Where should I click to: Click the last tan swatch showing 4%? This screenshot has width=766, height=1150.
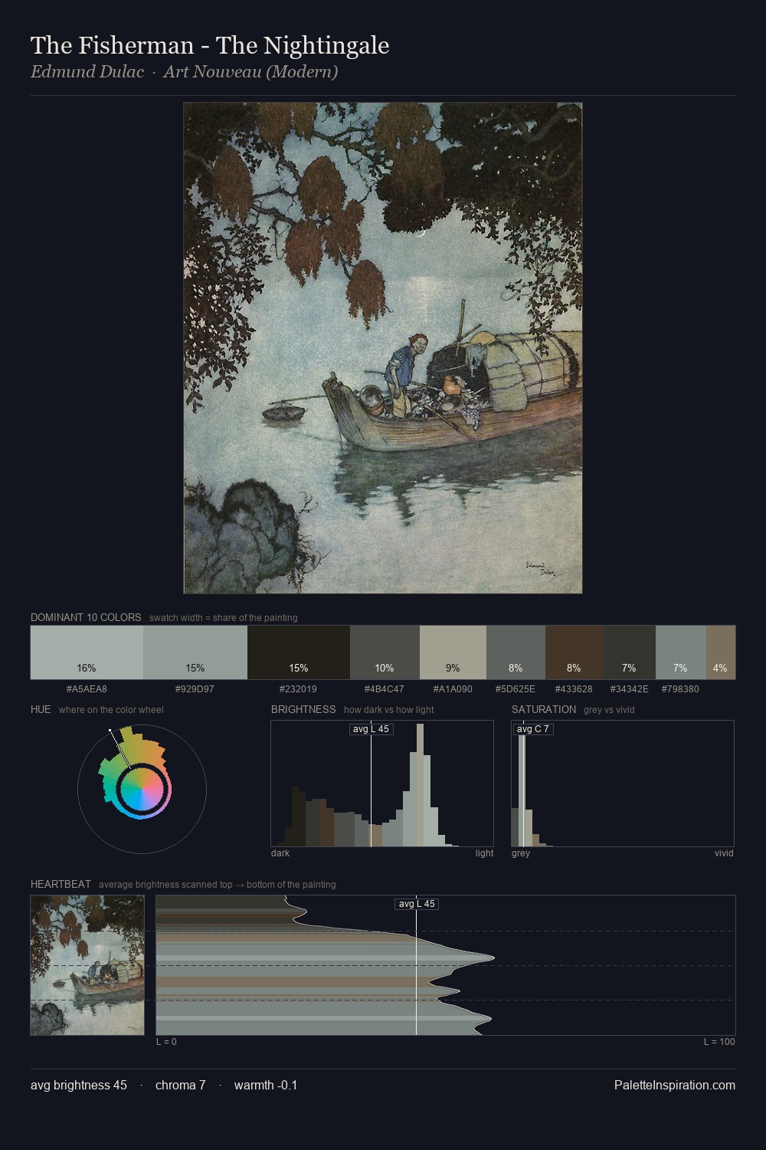coord(721,652)
